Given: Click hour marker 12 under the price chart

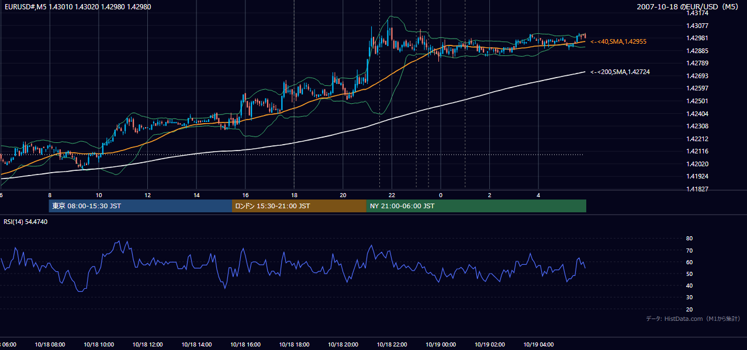Looking at the screenshot, I should click(147, 195).
